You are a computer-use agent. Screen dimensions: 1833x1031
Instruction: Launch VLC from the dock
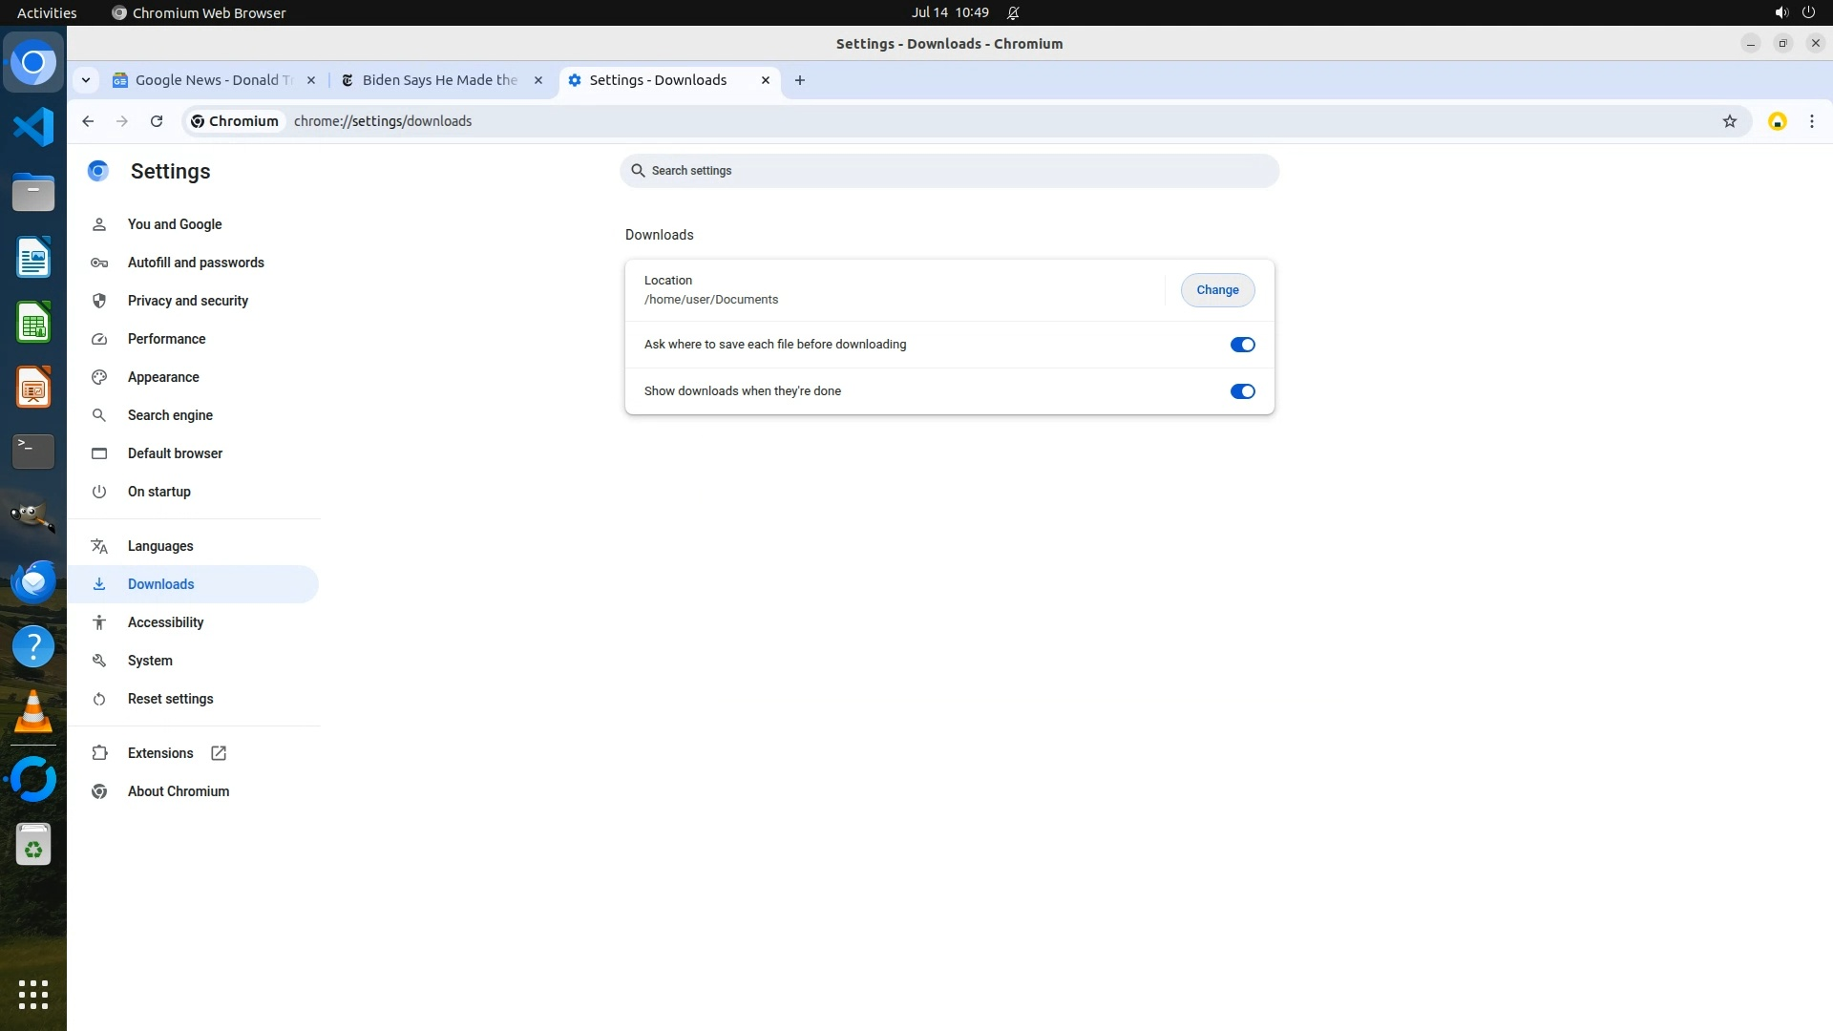click(x=33, y=712)
